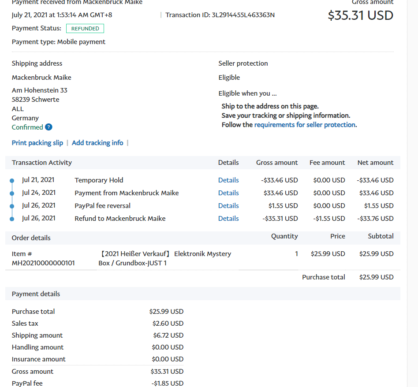Open the Print packing slip link
The height and width of the screenshot is (387, 418).
[x=37, y=143]
